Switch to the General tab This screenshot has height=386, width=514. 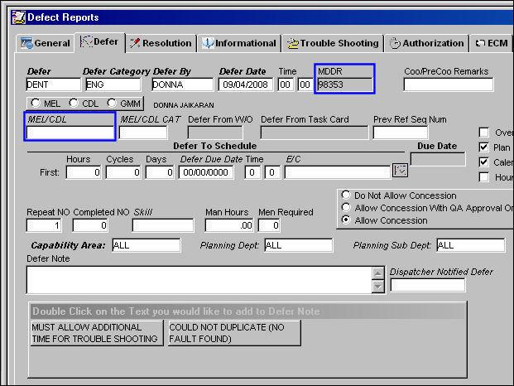(x=46, y=43)
